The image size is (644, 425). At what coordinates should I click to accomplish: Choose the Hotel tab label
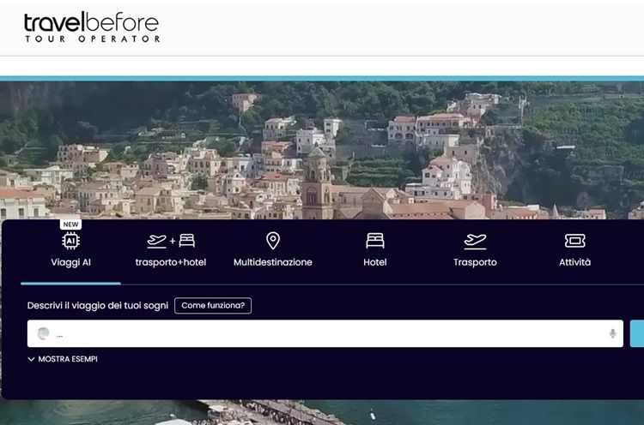click(x=374, y=262)
